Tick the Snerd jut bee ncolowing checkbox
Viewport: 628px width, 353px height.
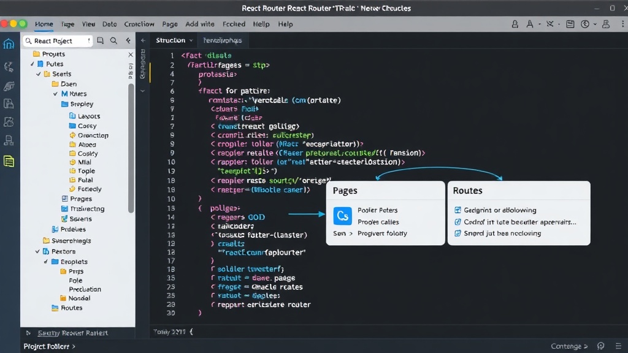[458, 233]
